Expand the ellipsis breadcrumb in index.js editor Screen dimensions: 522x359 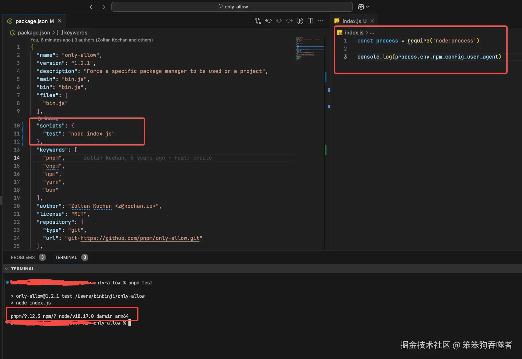(372, 33)
